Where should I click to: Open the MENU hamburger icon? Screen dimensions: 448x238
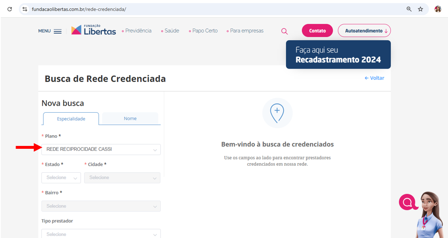57,31
